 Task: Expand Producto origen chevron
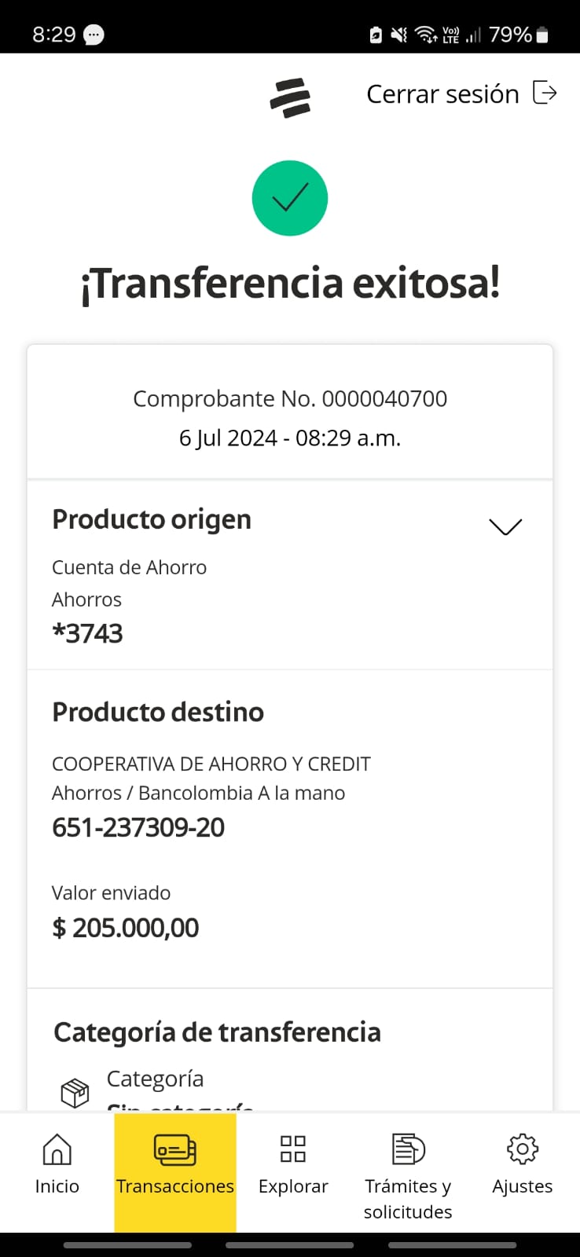505,526
